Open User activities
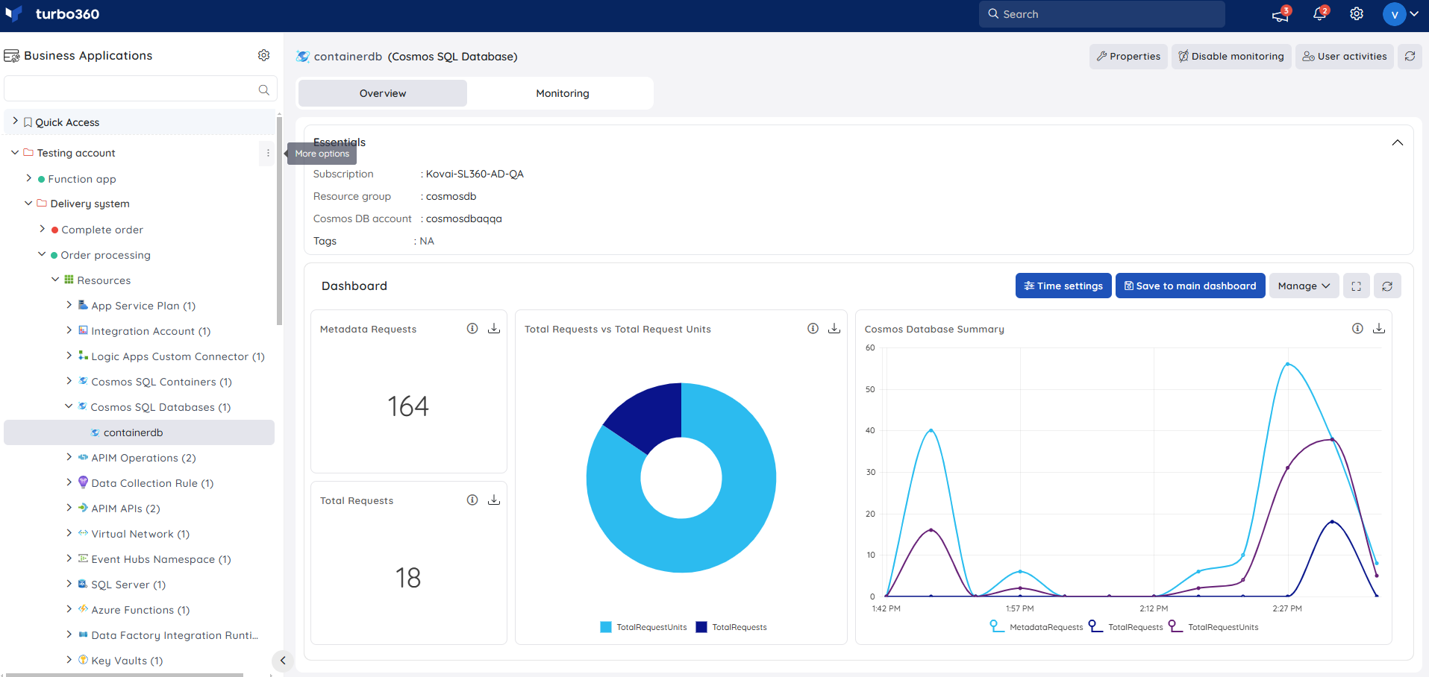Screen dimensions: 1429x677 point(1345,56)
